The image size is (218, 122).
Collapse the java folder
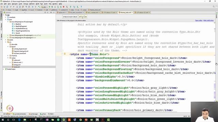pyautogui.click(x=6, y=20)
